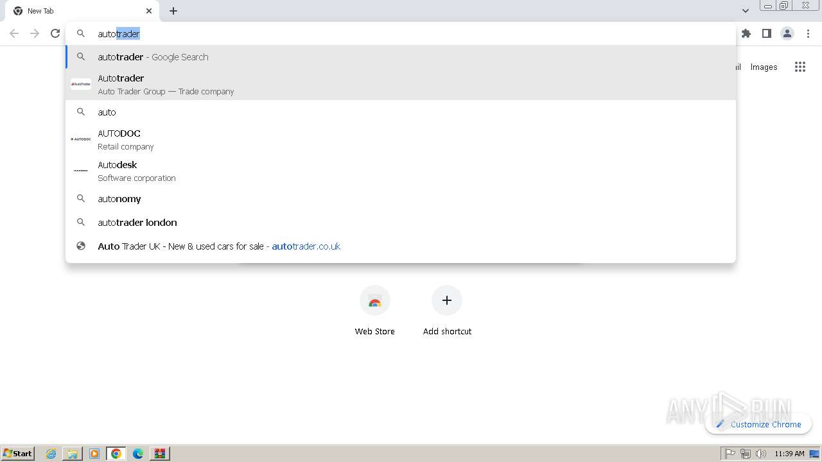Click Customize Chrome button
This screenshot has width=822, height=462.
point(758,424)
